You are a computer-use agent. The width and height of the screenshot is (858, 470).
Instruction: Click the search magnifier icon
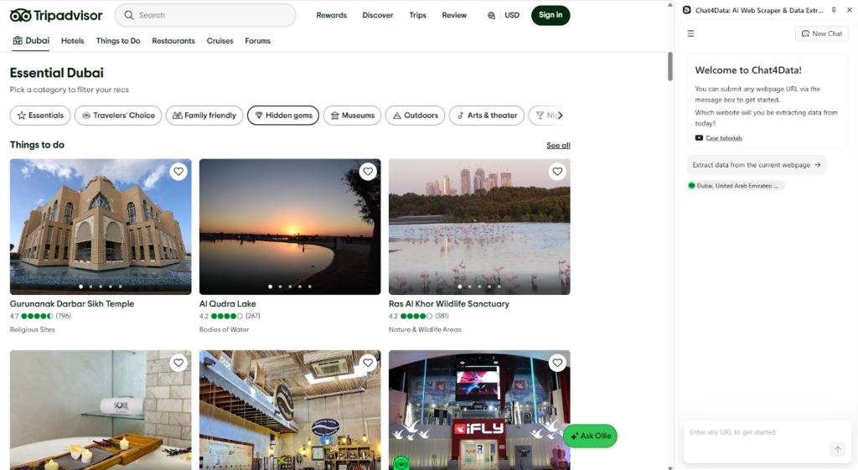(129, 15)
